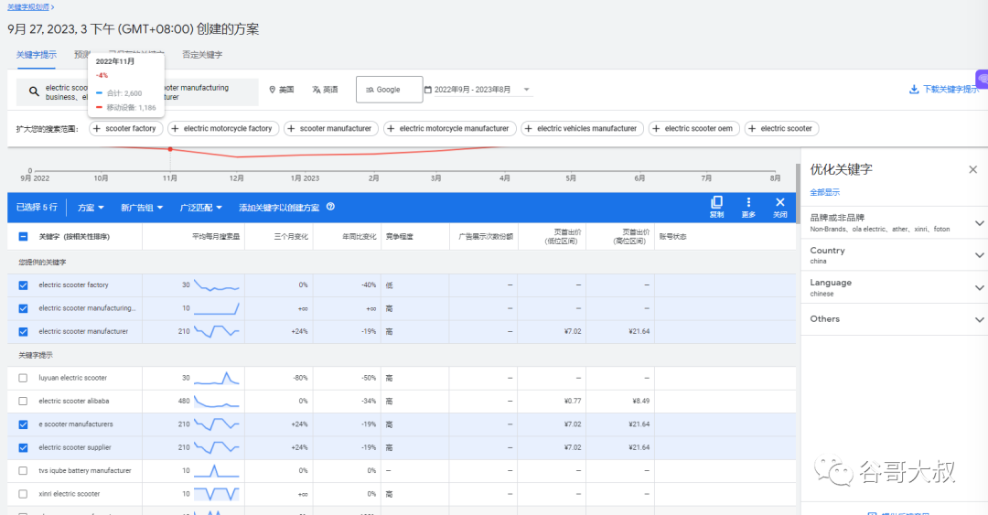Click the help question mark icon
The image size is (988, 515).
[330, 207]
